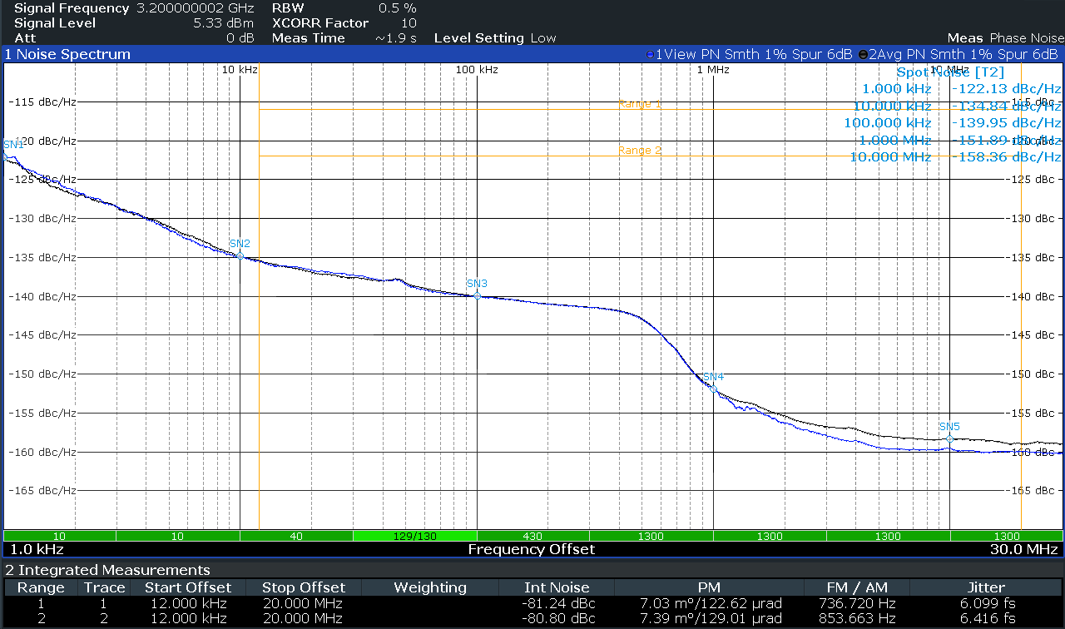Image resolution: width=1065 pixels, height=629 pixels.
Task: Select the 2 Integrated Measurements window title
Action: pos(107,570)
